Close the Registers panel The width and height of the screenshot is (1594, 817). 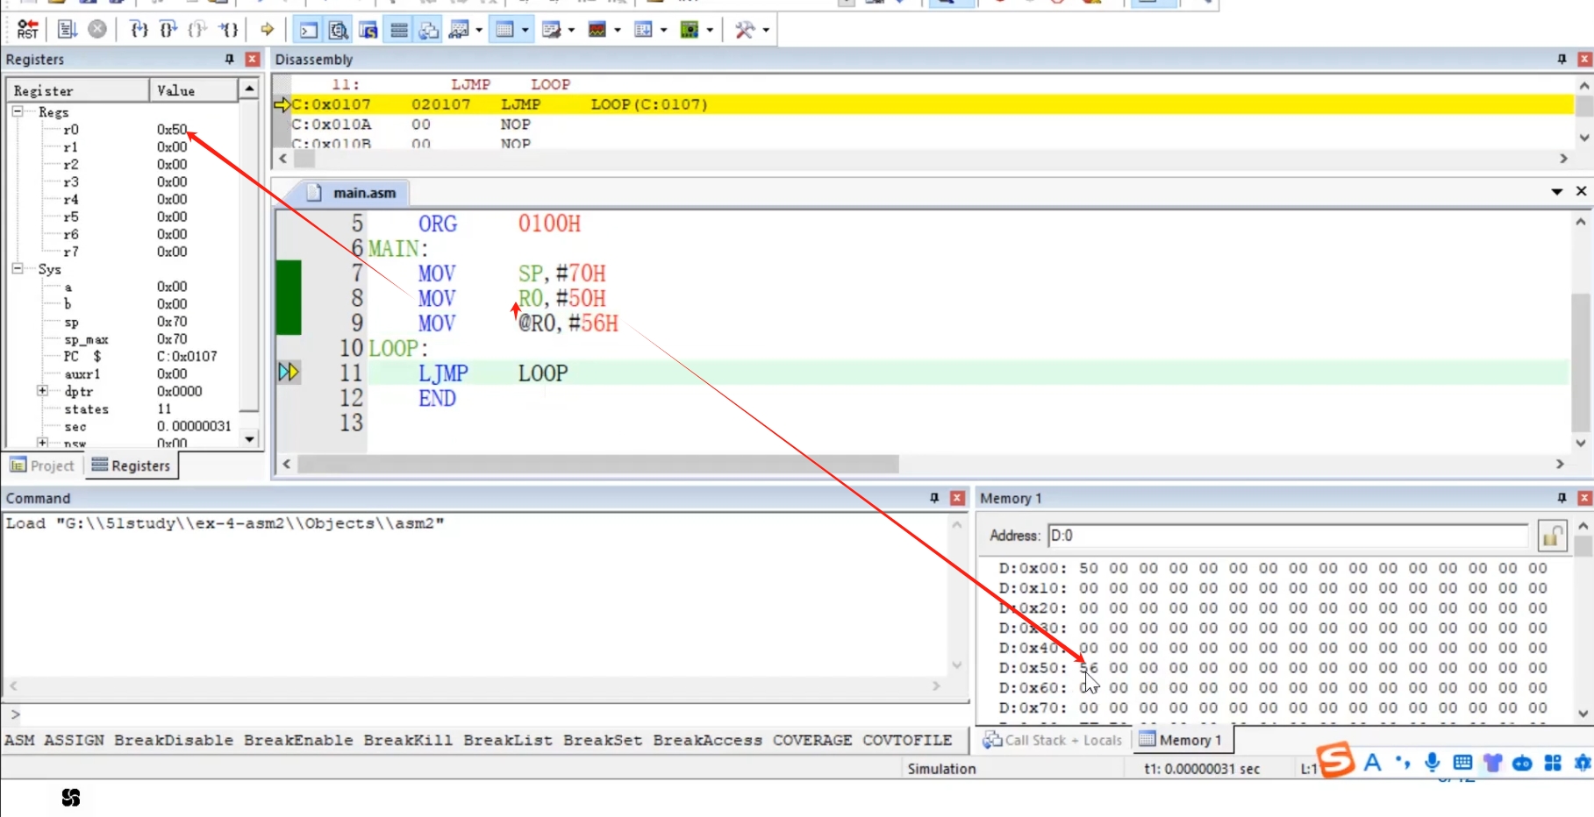253,59
